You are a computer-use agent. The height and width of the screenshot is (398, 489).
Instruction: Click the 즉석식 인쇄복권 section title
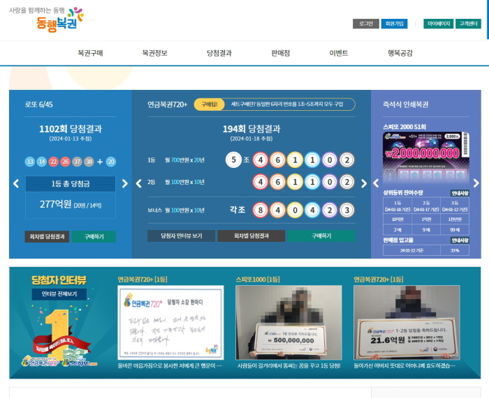(405, 105)
